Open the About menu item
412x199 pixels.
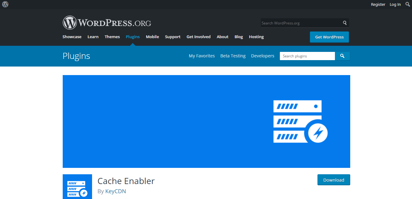(223, 37)
